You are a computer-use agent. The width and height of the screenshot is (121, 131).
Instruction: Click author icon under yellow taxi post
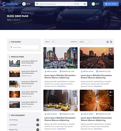(45, 114)
